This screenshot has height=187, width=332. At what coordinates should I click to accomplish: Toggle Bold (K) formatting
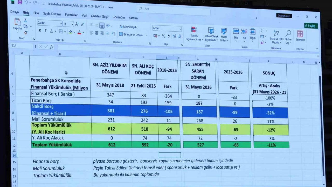[40, 30]
